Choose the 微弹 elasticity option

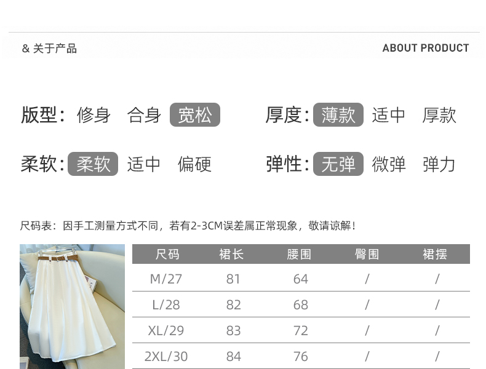[x=388, y=164]
